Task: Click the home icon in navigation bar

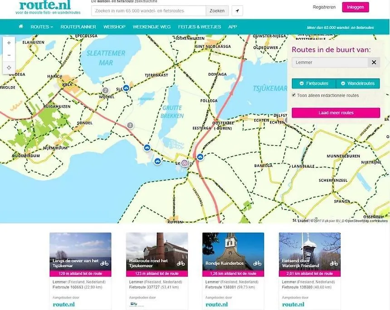Action: 21,26
